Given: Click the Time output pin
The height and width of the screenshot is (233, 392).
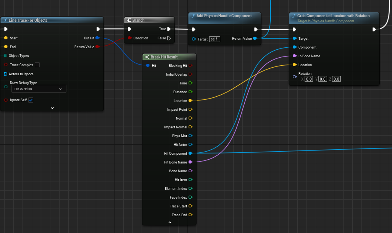Looking at the screenshot, I should tap(190, 83).
